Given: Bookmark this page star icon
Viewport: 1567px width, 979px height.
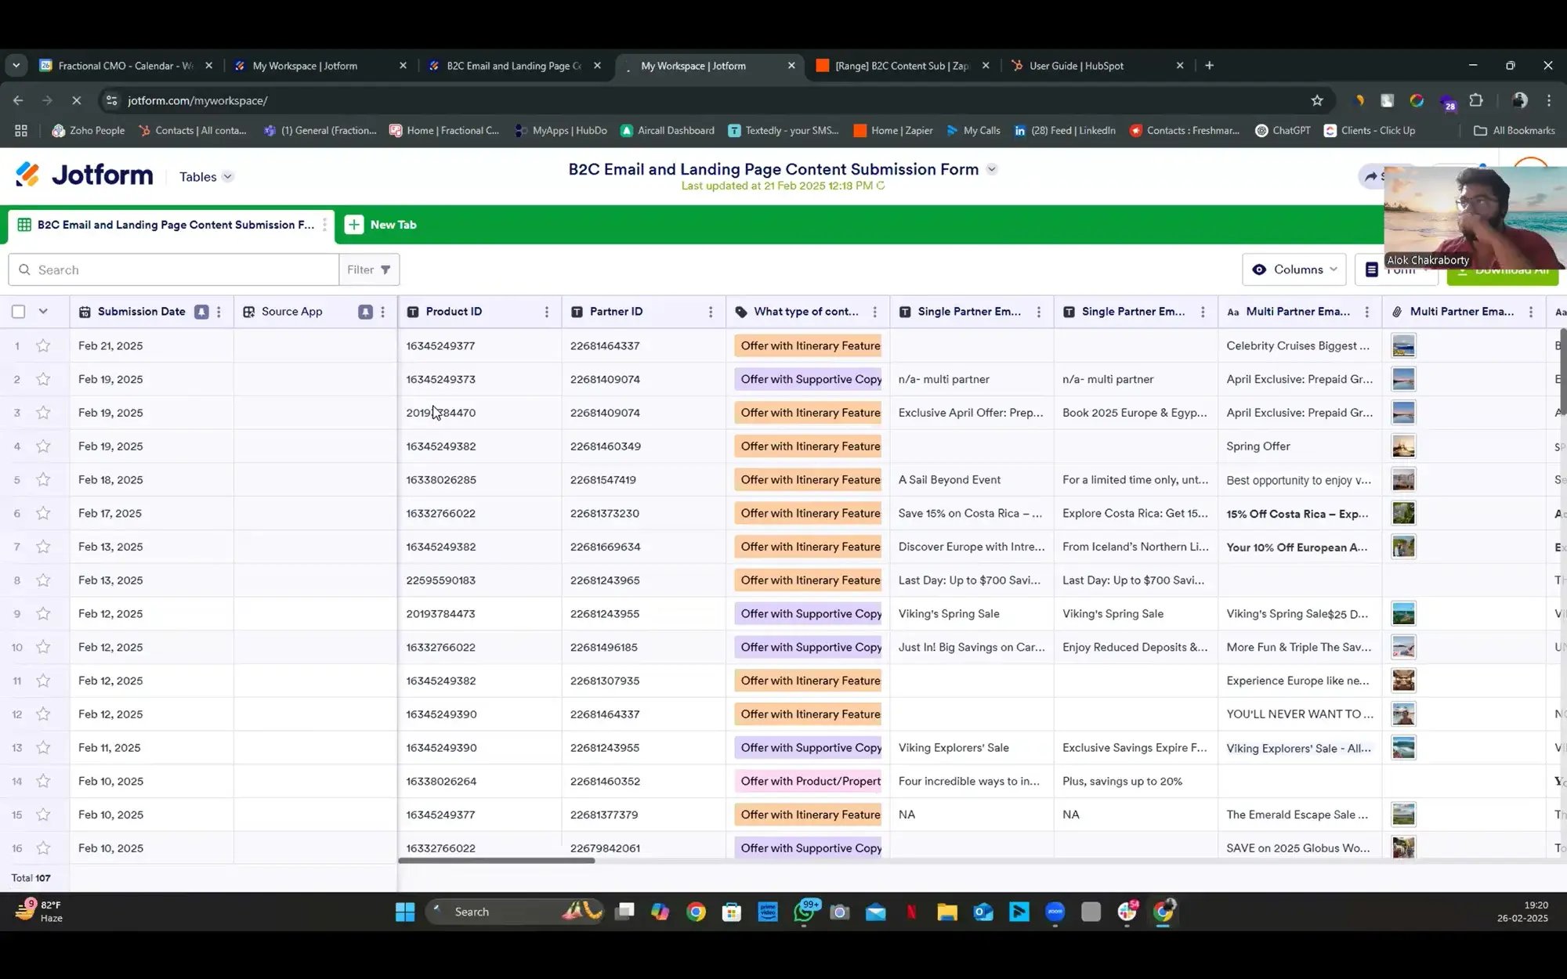Looking at the screenshot, I should [x=1317, y=100].
